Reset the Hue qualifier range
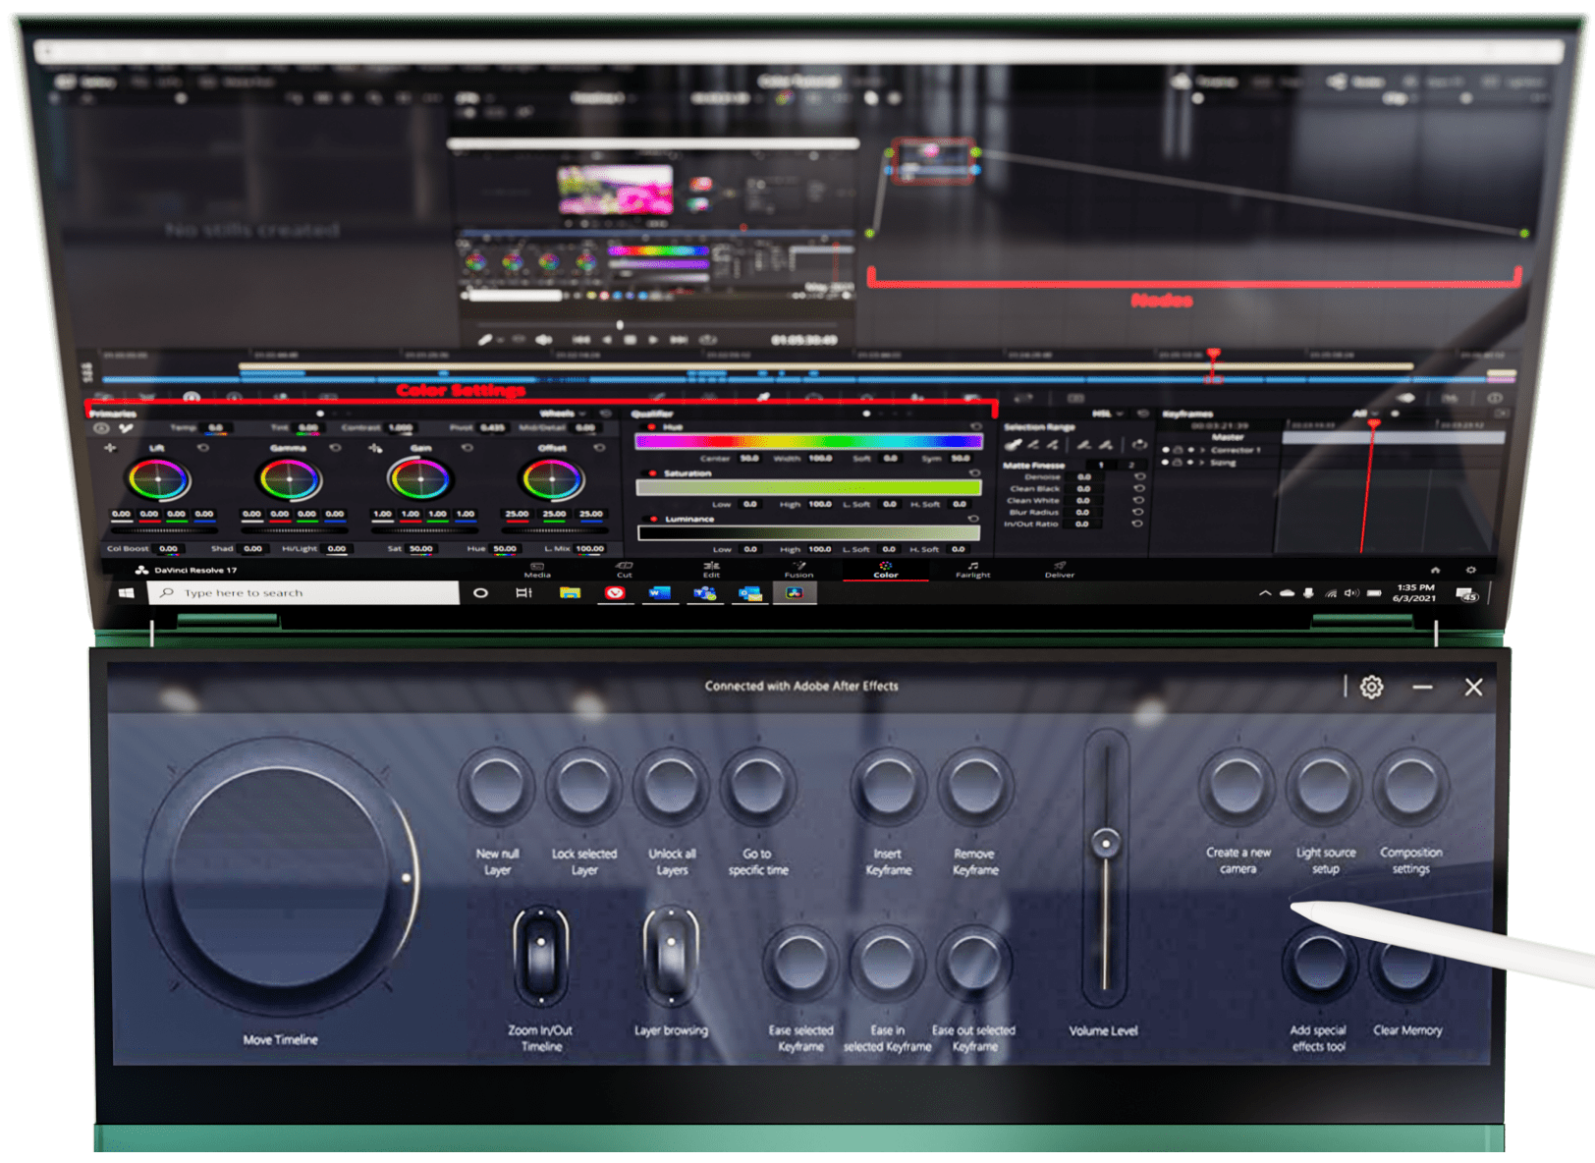Image resolution: width=1595 pixels, height=1163 pixels. coord(975,427)
